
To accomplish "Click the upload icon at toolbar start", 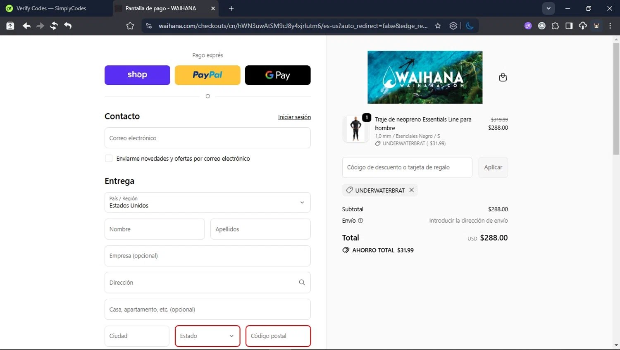I will [x=10, y=26].
